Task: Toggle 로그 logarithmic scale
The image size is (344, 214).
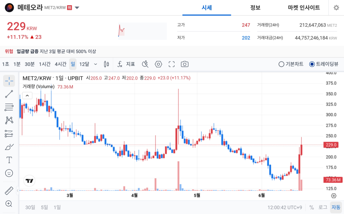Action: coord(323,208)
